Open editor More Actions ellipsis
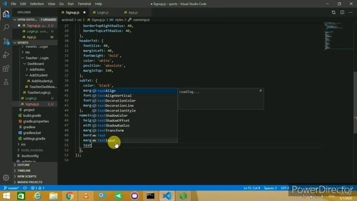The height and width of the screenshot is (201, 357). 351,12
